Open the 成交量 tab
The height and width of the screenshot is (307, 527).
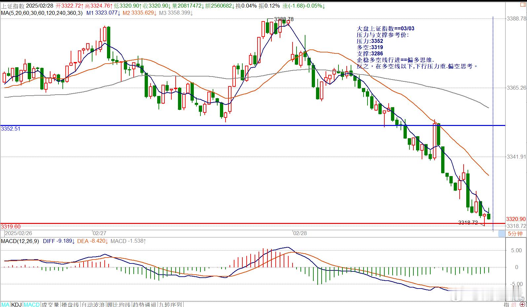pos(50,304)
